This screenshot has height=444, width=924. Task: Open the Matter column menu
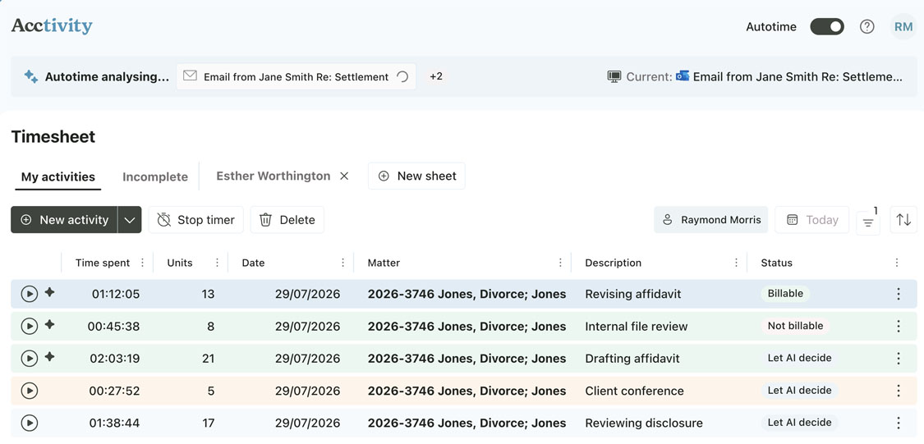(x=560, y=263)
